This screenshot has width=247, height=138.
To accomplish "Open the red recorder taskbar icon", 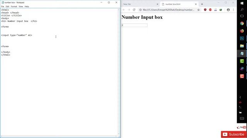I will pos(242,76).
